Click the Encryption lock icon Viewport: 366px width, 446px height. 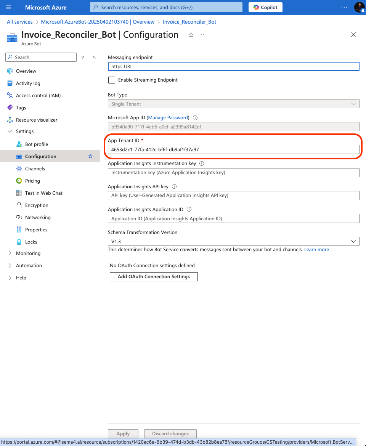19,205
